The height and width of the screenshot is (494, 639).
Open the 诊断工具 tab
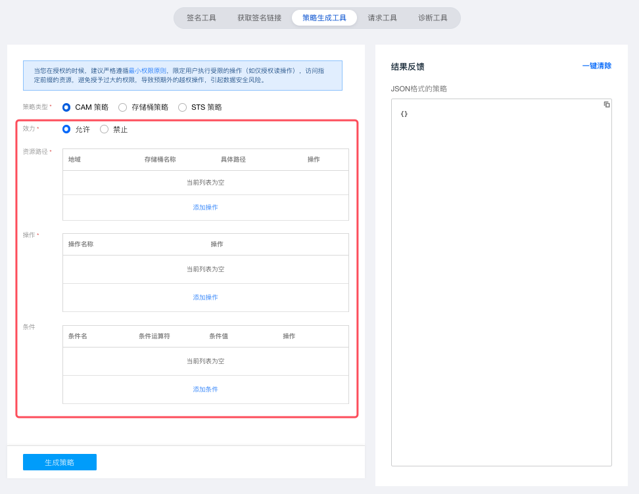(433, 18)
